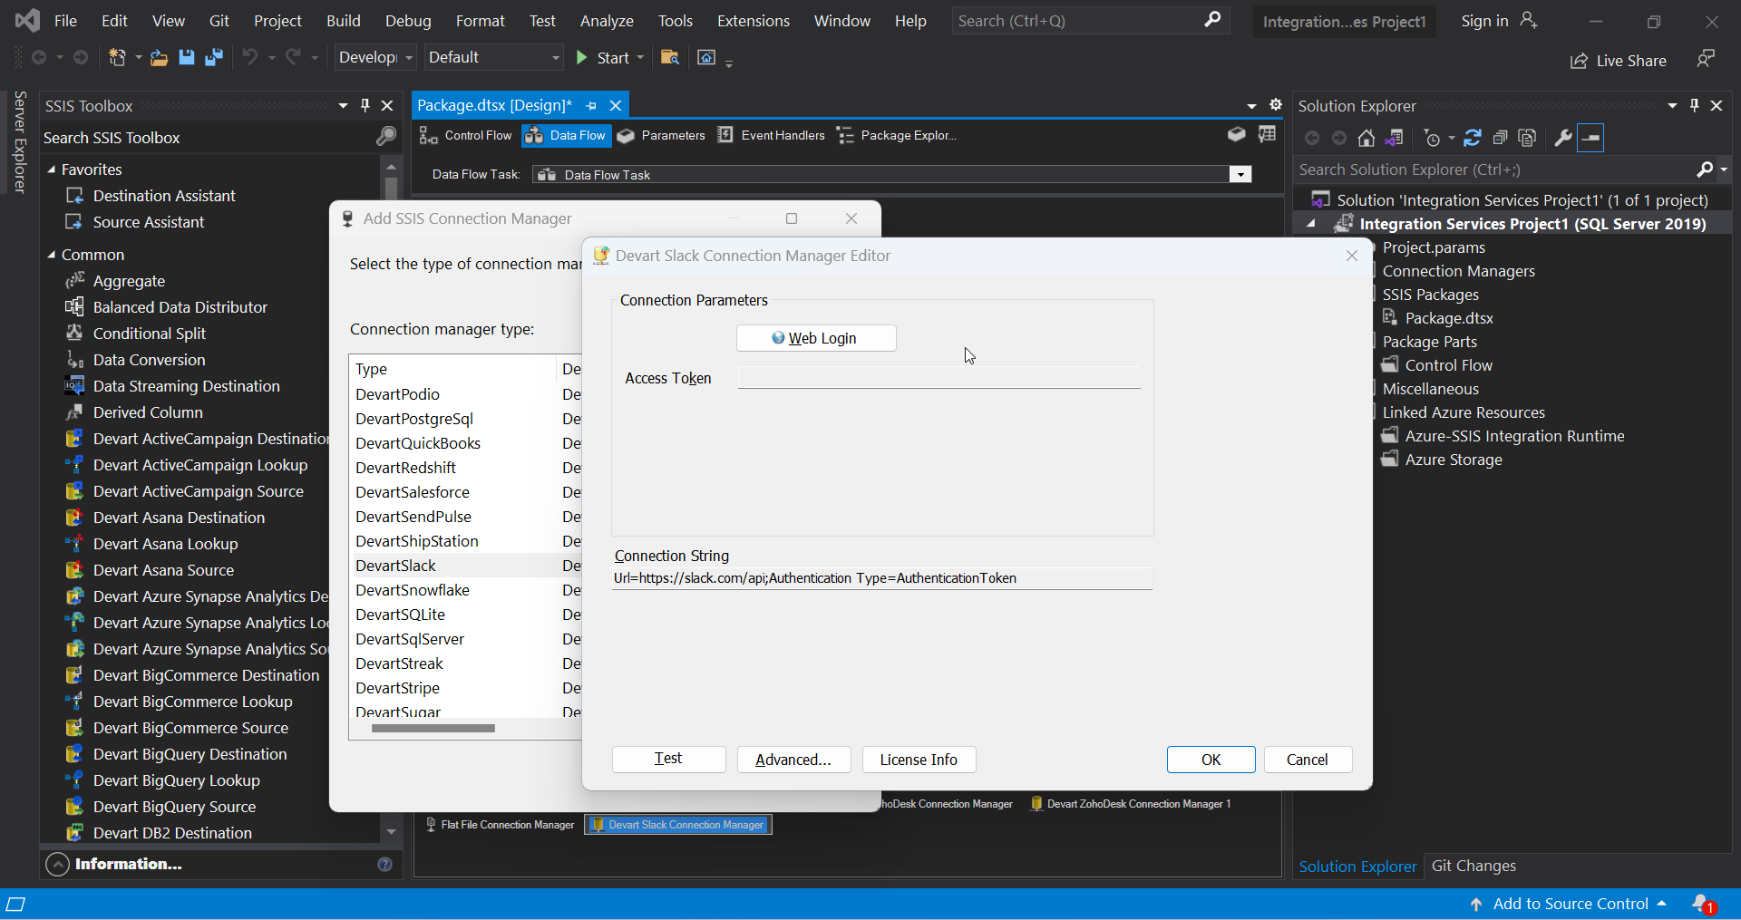
Task: Click the New Project toolbar icon
Action: (x=118, y=58)
